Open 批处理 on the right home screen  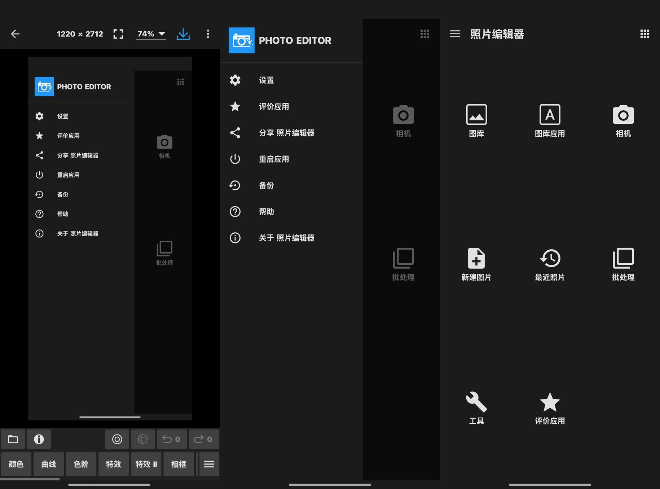point(623,264)
